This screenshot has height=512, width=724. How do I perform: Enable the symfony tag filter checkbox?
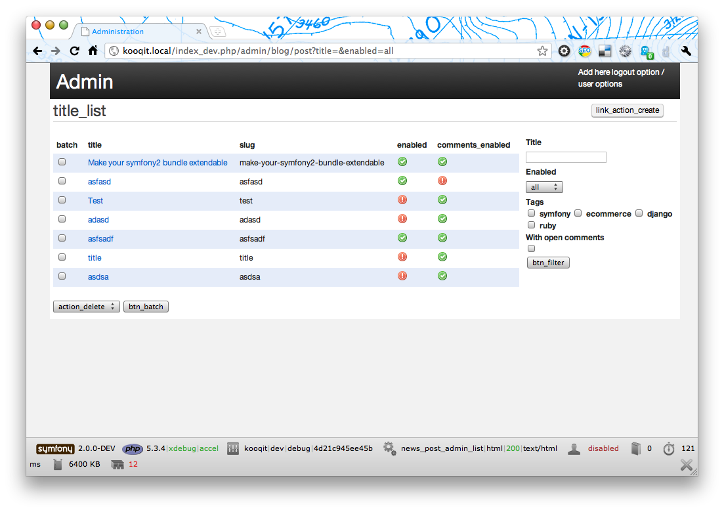click(532, 213)
